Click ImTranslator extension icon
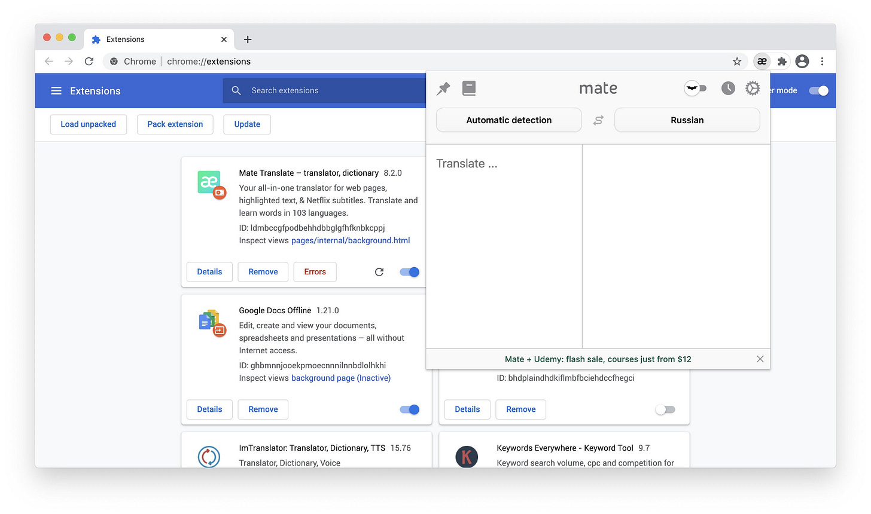 tap(209, 457)
